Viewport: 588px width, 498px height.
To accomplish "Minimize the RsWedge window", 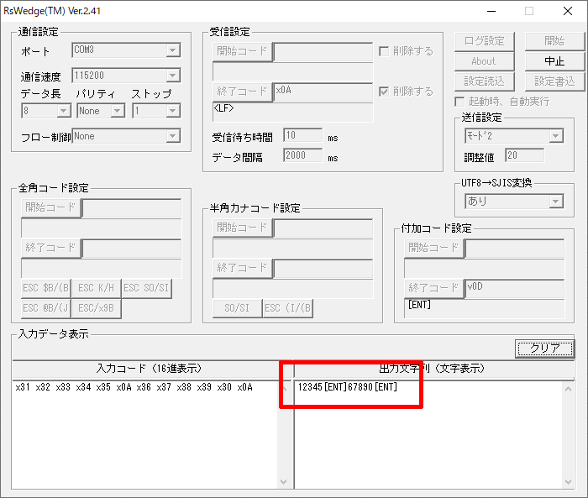I will (491, 11).
